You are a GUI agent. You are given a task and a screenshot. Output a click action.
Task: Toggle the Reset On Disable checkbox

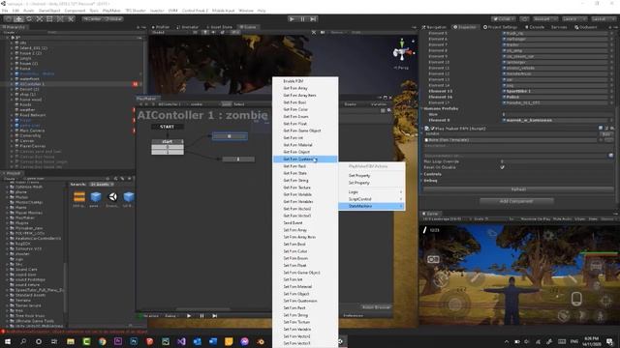coord(502,167)
